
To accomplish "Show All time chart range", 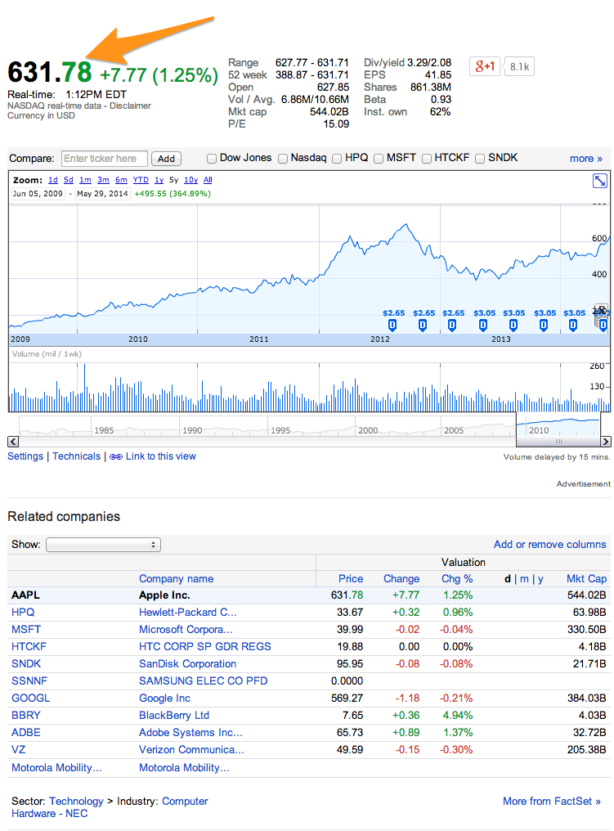I will (x=208, y=180).
